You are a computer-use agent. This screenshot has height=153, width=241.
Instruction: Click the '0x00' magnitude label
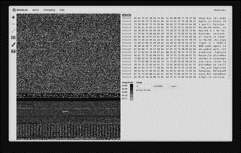pyautogui.click(x=125, y=86)
